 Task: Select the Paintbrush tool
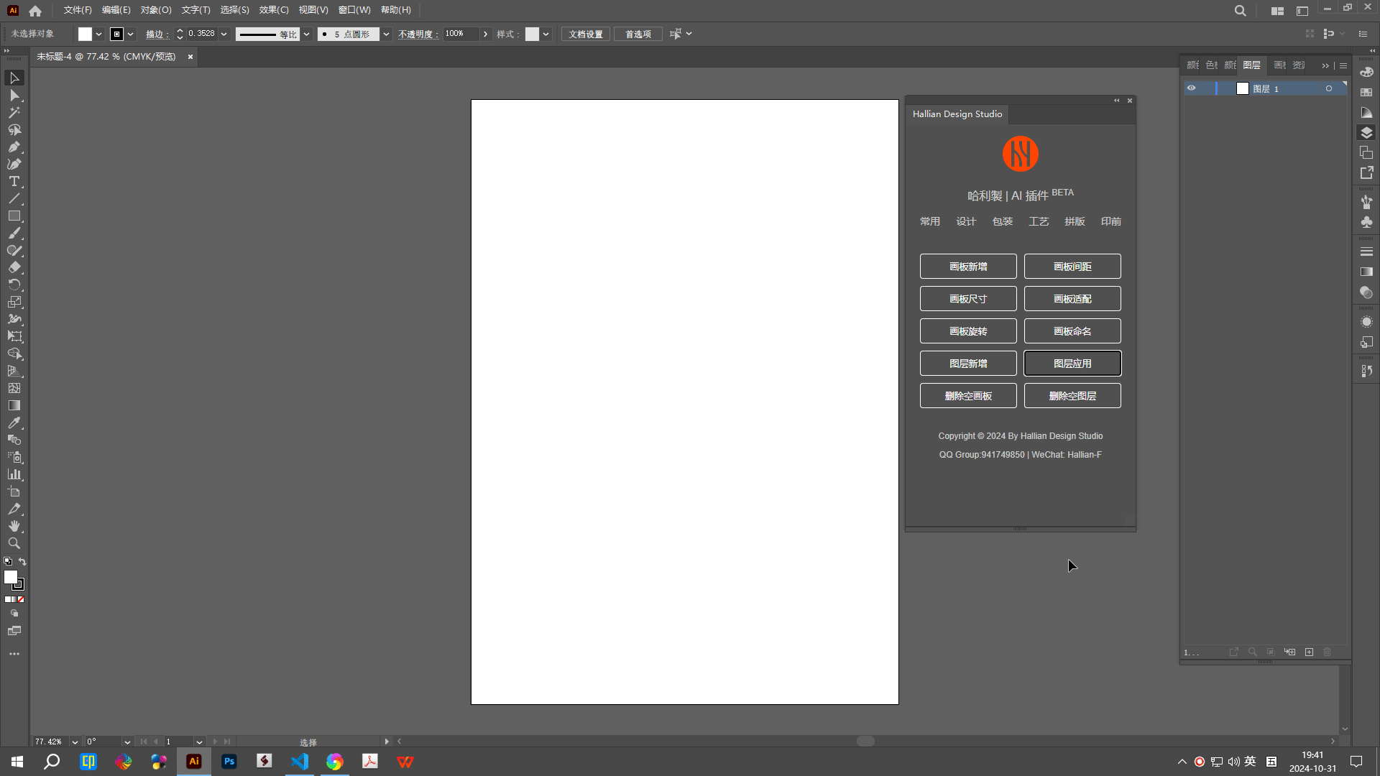(x=14, y=233)
